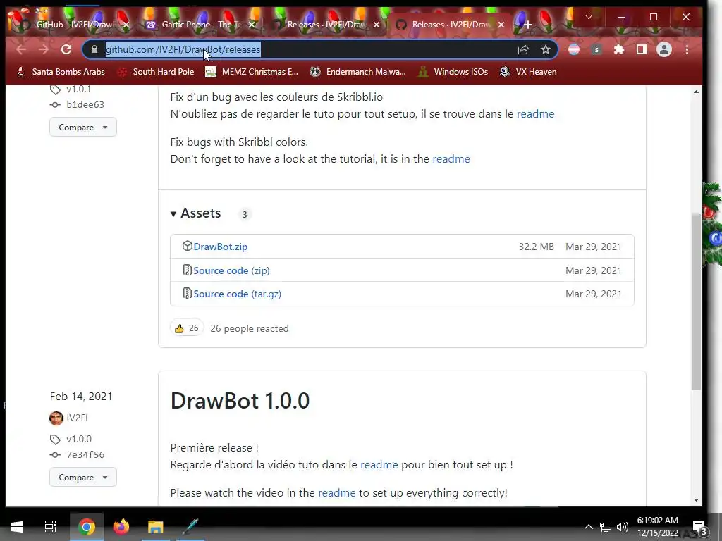
Task: Close the Gartic Phone tab
Action: coord(252,25)
